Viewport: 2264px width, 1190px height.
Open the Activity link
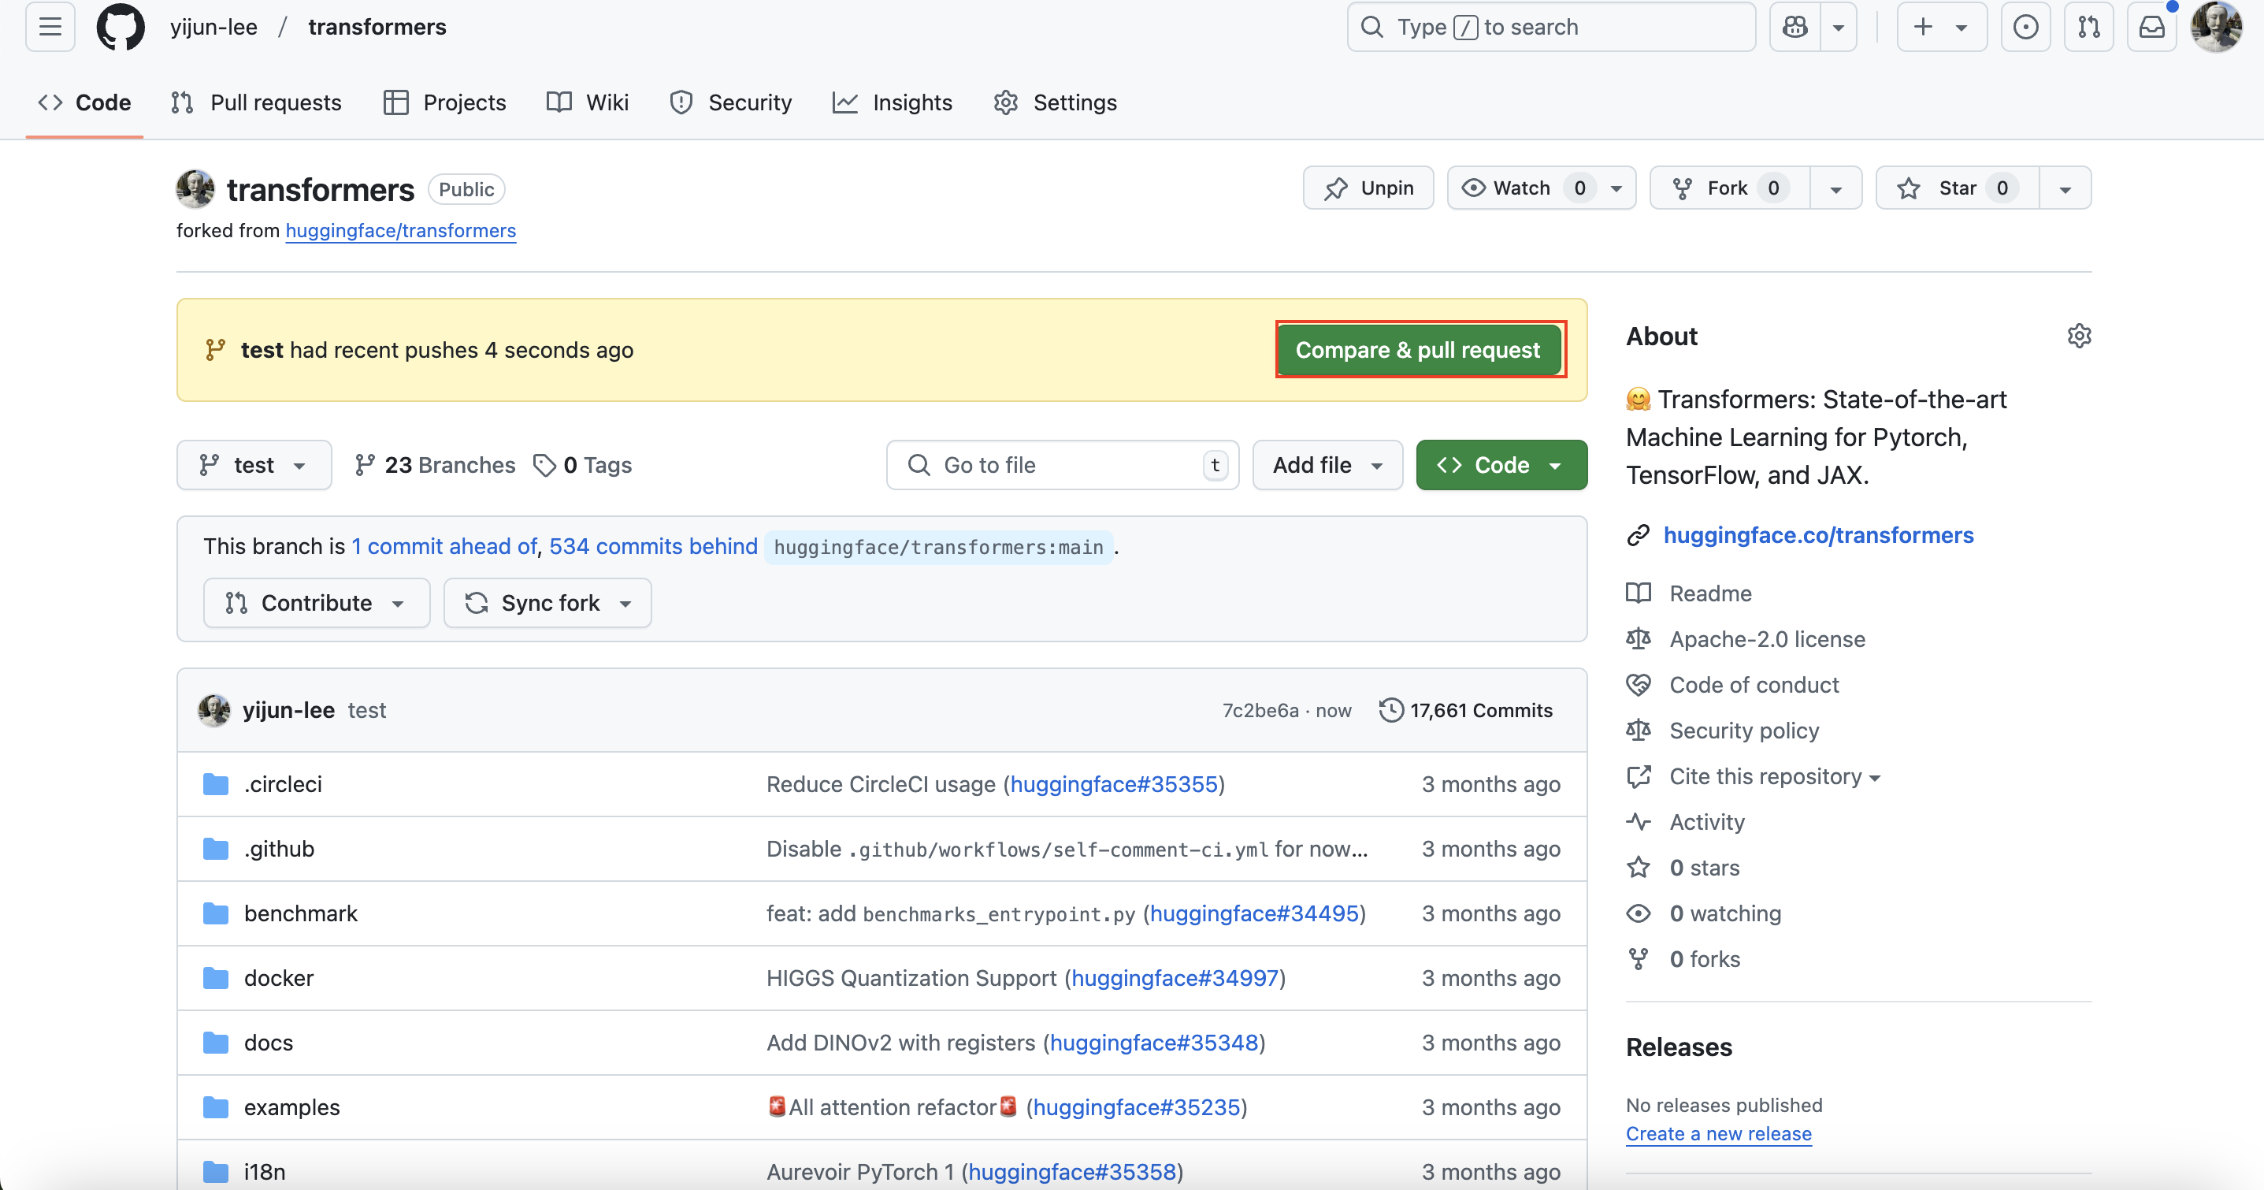[x=1707, y=822]
